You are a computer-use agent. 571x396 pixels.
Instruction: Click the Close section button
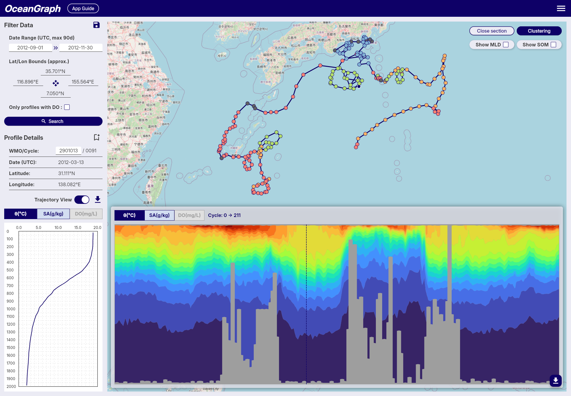click(x=492, y=31)
